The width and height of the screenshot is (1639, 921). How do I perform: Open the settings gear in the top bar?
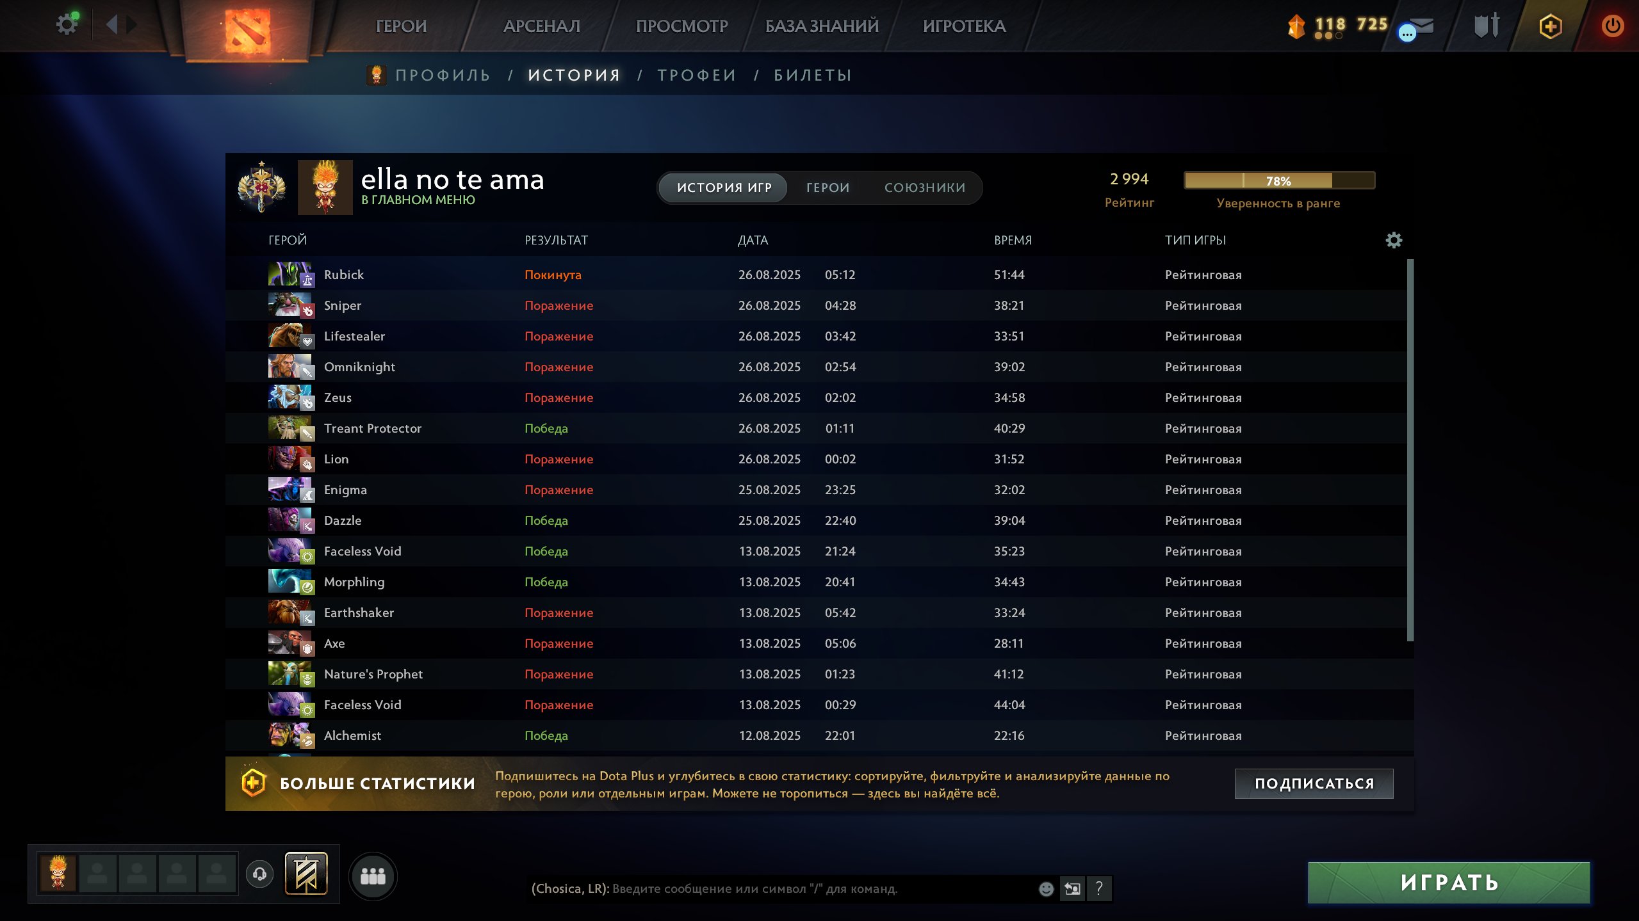pos(67,25)
